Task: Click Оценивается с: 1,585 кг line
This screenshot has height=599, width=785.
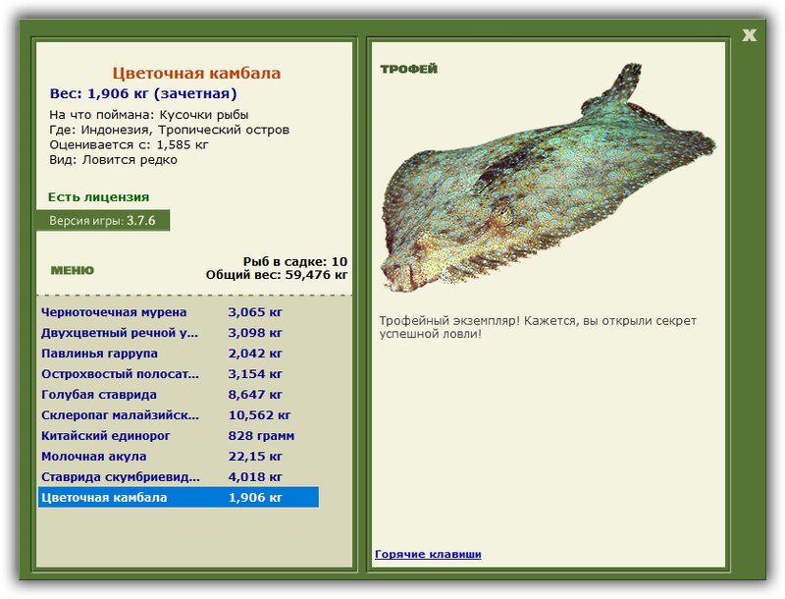Action: pos(129,144)
